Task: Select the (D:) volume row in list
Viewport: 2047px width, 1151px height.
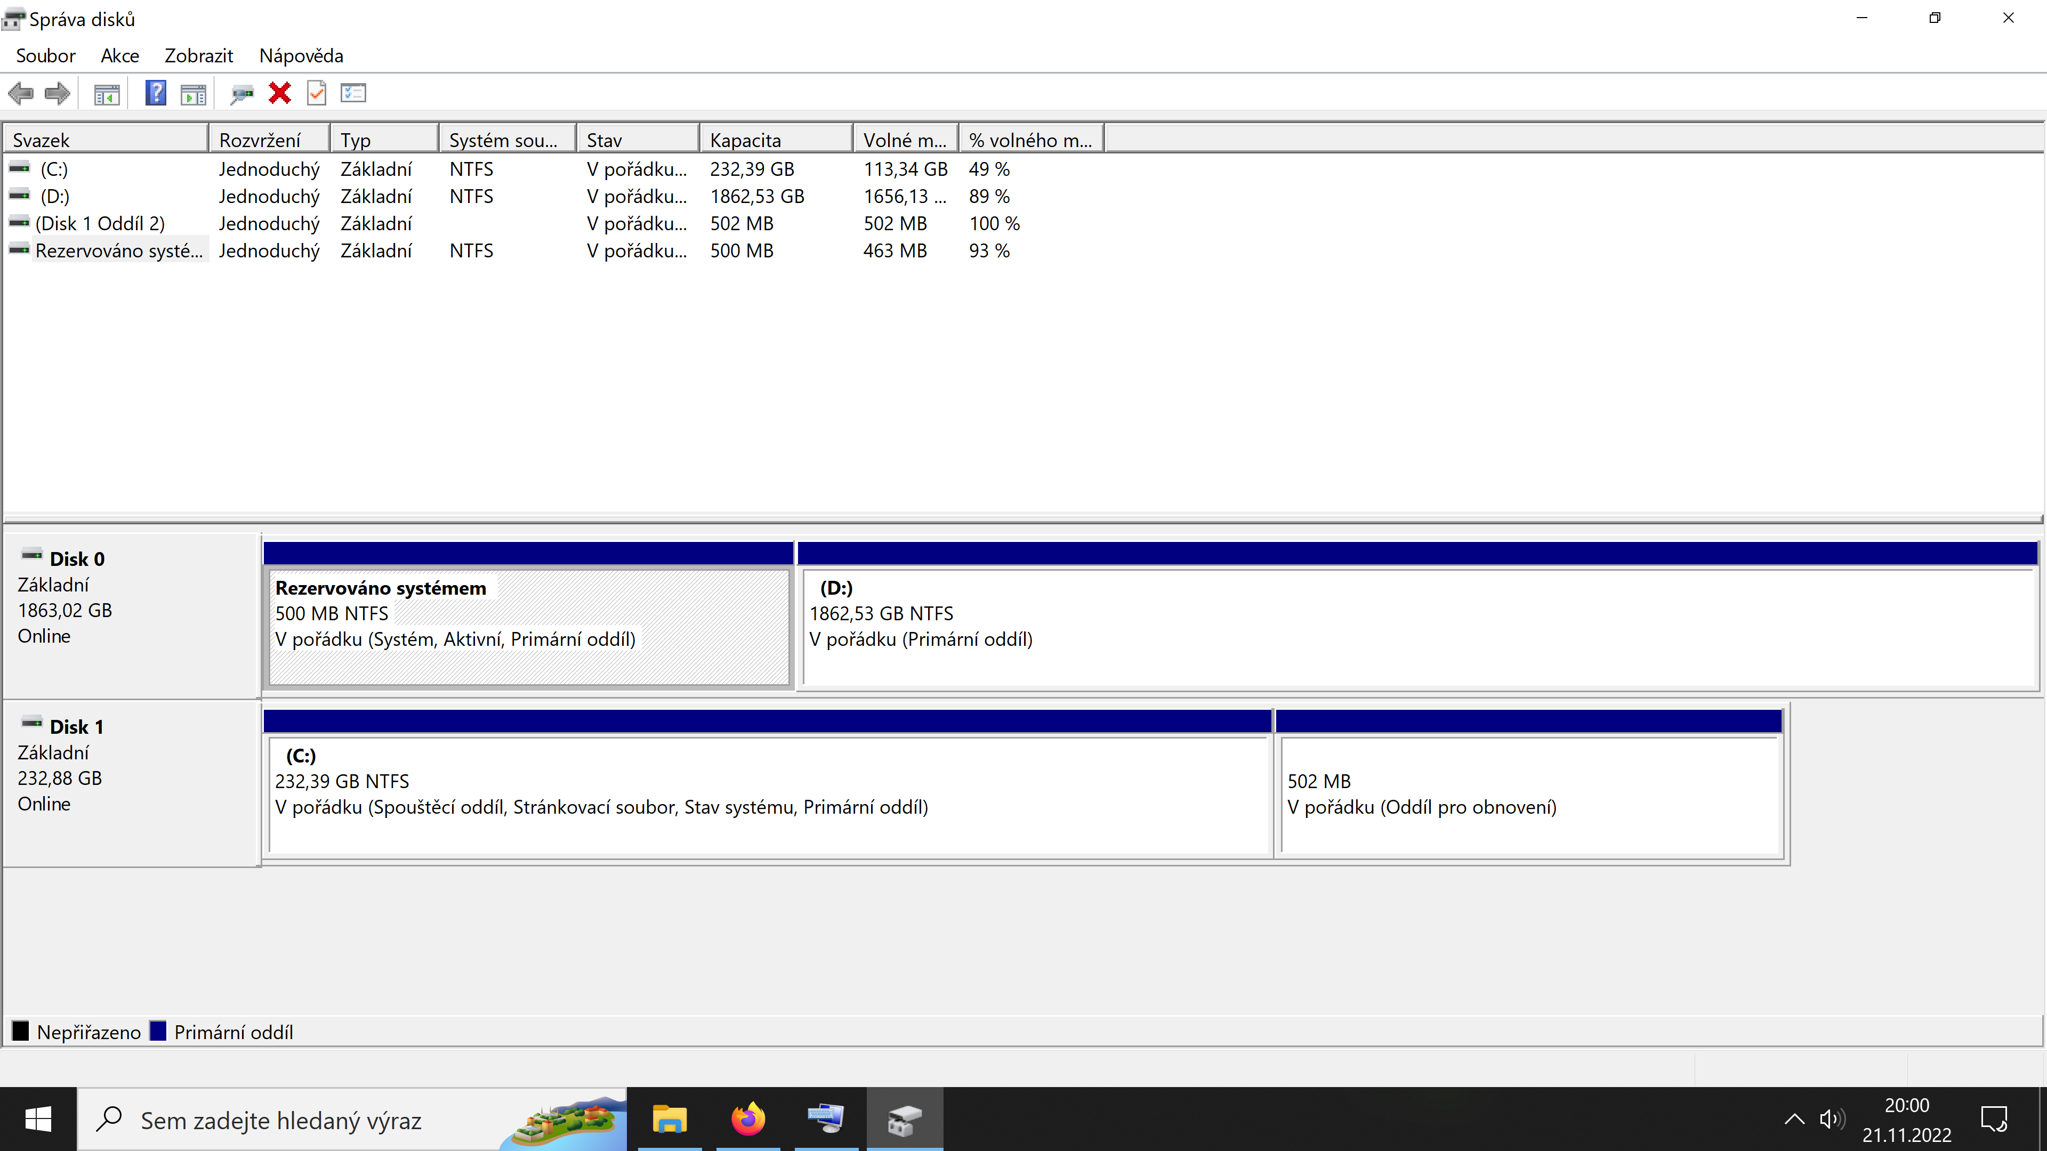Action: tap(55, 196)
